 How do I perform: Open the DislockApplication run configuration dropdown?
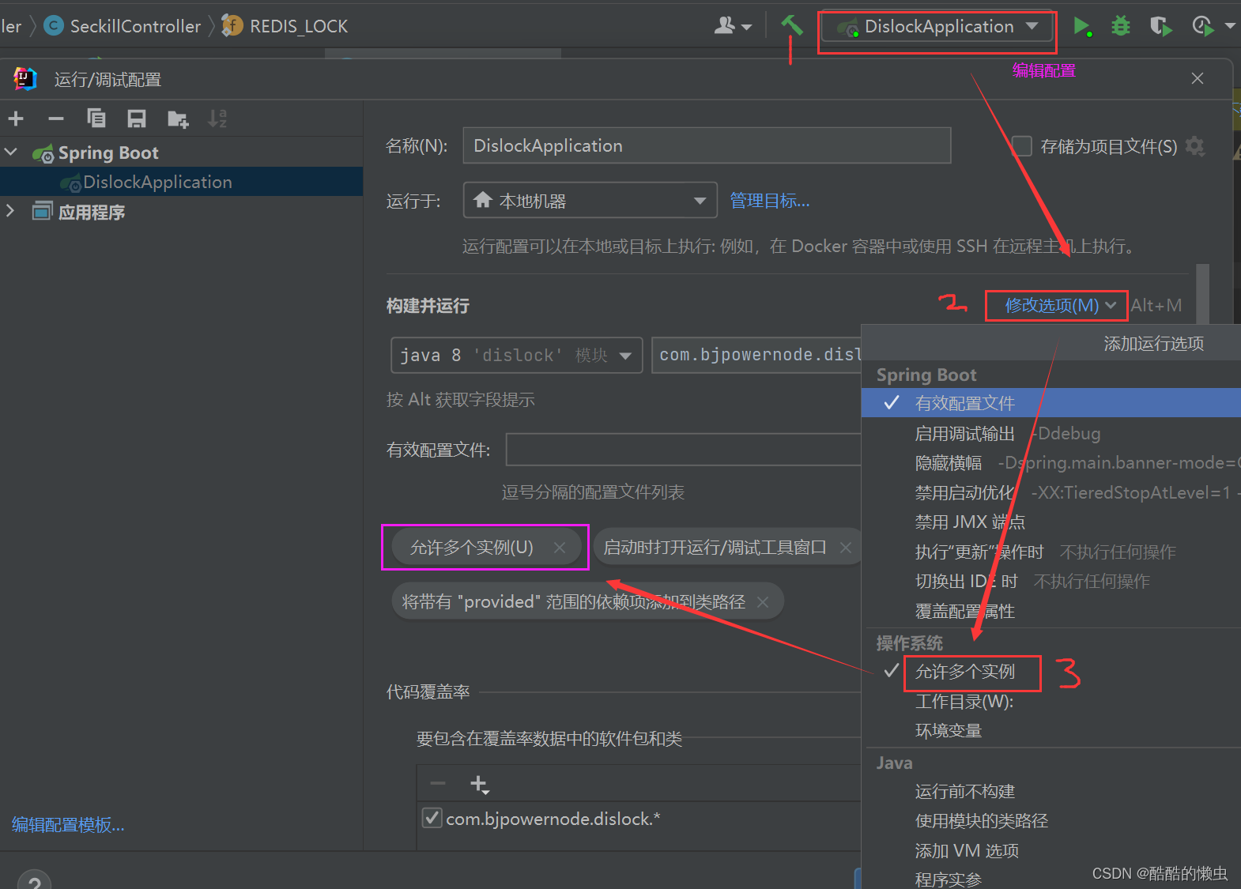click(x=937, y=27)
